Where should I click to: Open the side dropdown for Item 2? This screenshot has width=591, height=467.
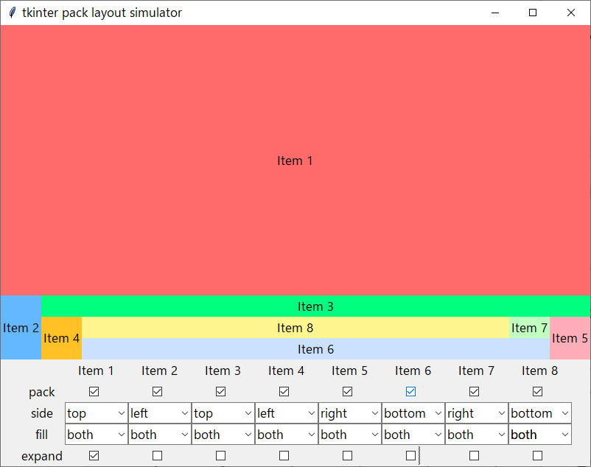coord(160,413)
